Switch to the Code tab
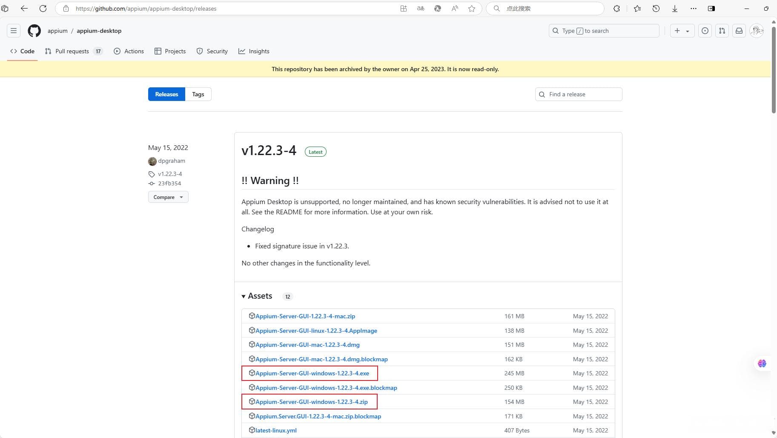Image resolution: width=777 pixels, height=438 pixels. (22, 51)
